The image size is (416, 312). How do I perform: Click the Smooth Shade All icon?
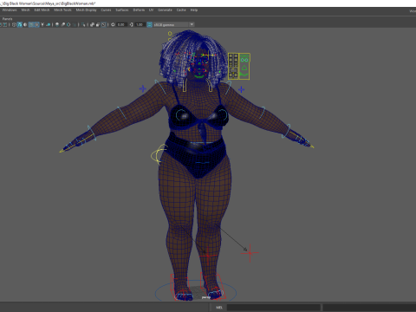click(x=20, y=24)
